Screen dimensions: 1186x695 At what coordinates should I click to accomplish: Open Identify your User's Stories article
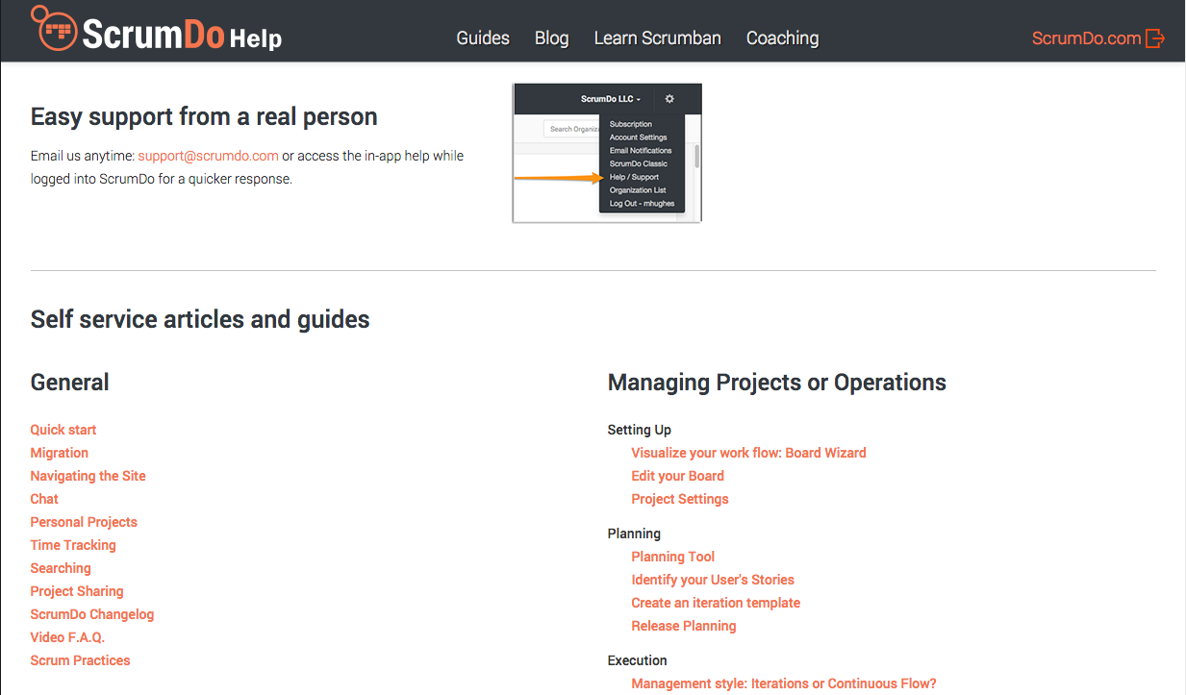[x=713, y=580]
